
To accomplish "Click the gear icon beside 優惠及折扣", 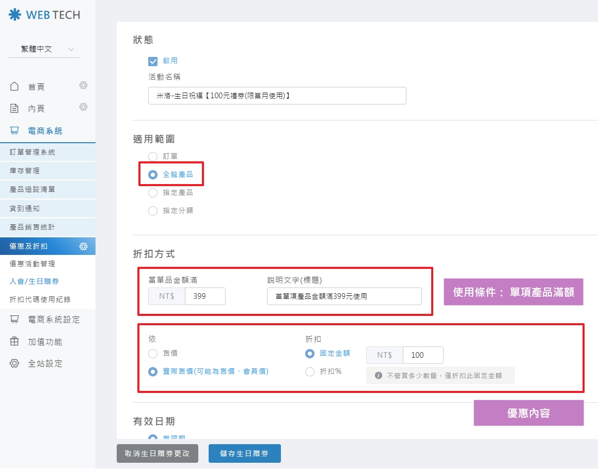I will coord(83,247).
